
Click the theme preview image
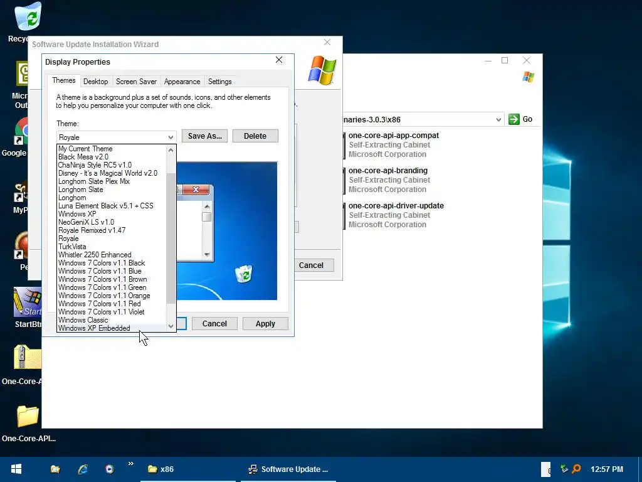coord(227,231)
